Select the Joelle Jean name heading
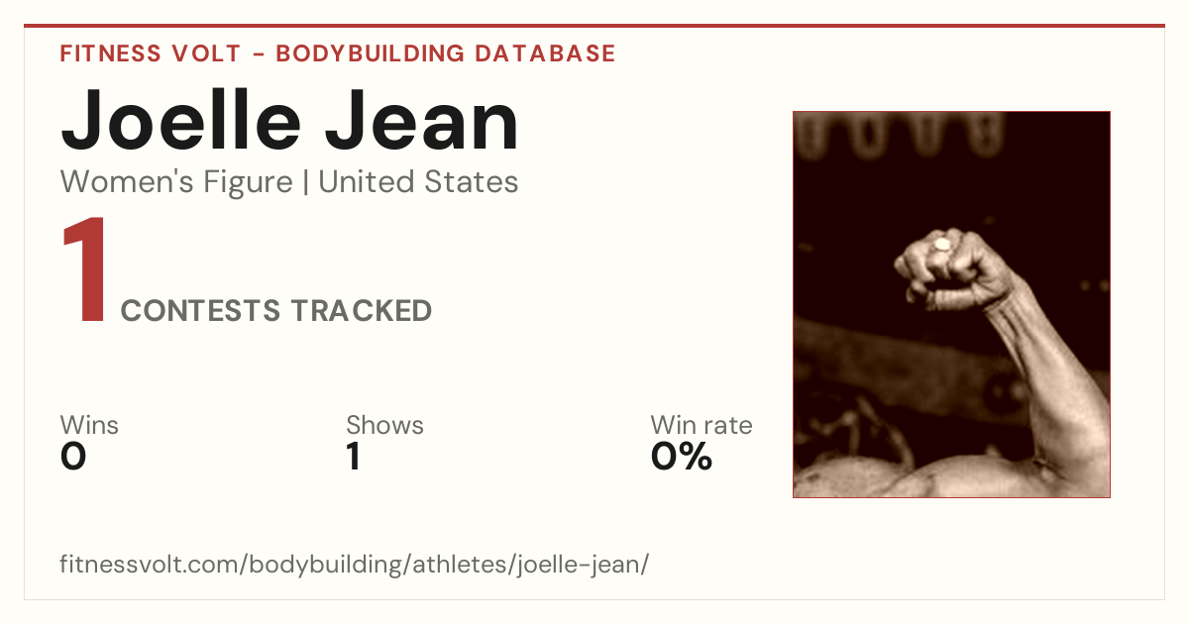The image size is (1189, 624). coord(289,120)
